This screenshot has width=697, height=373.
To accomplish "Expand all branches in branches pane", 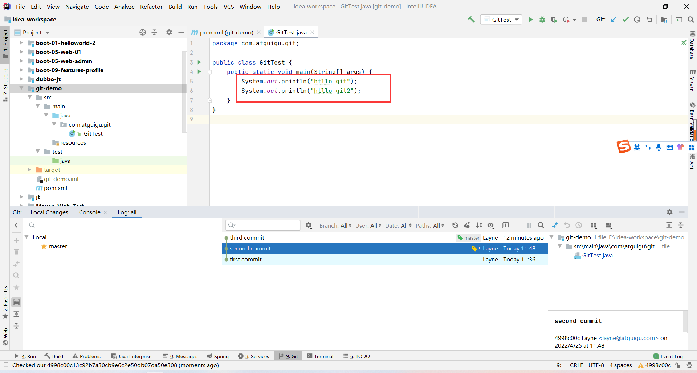I will [x=16, y=314].
